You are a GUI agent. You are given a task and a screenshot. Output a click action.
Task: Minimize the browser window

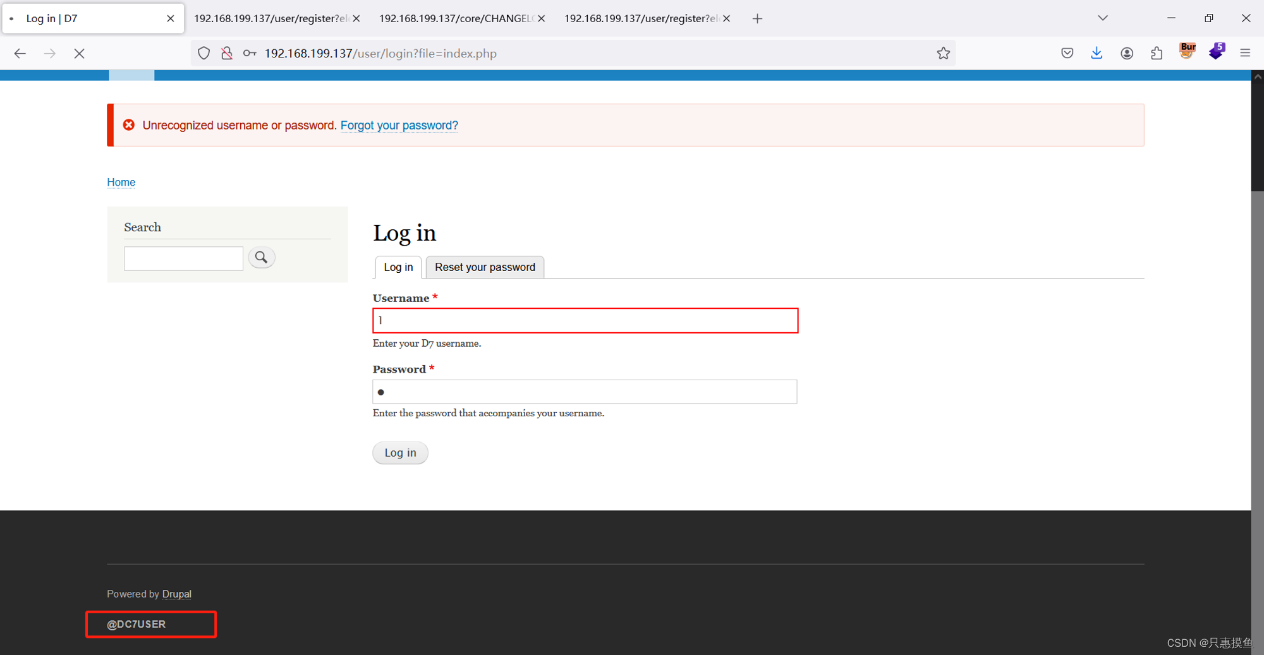tap(1171, 18)
